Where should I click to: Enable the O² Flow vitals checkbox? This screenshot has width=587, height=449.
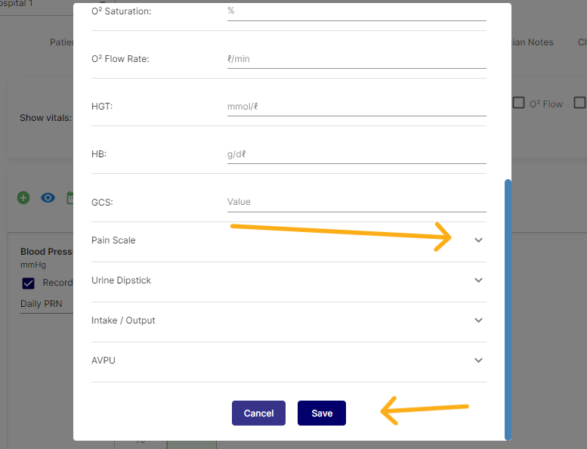click(x=519, y=104)
